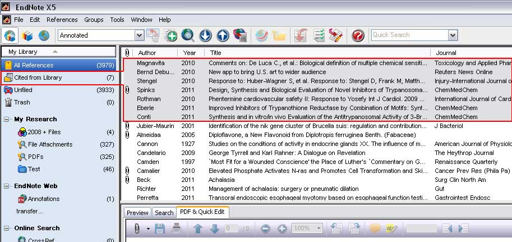512x242 pixels.
Task: Sort references by Author column header
Action: click(x=155, y=53)
